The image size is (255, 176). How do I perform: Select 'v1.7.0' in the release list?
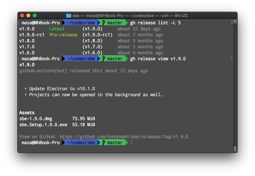coord(27,47)
